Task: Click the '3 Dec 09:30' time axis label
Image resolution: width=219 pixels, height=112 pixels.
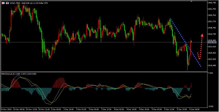Action: tap(94, 110)
